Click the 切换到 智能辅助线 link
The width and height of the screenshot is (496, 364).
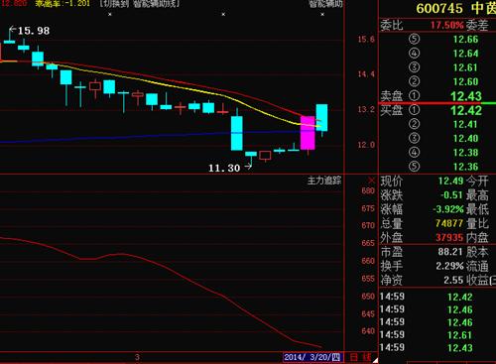click(140, 4)
